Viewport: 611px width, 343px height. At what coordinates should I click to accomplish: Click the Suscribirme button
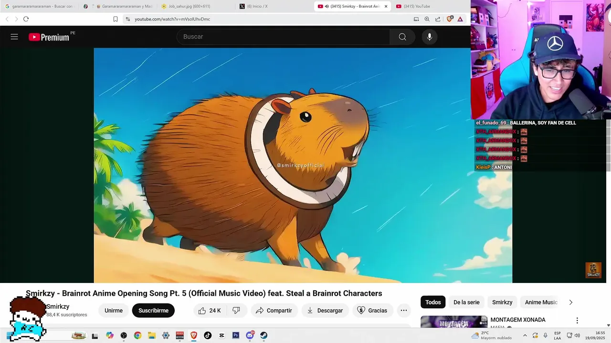coord(153,311)
